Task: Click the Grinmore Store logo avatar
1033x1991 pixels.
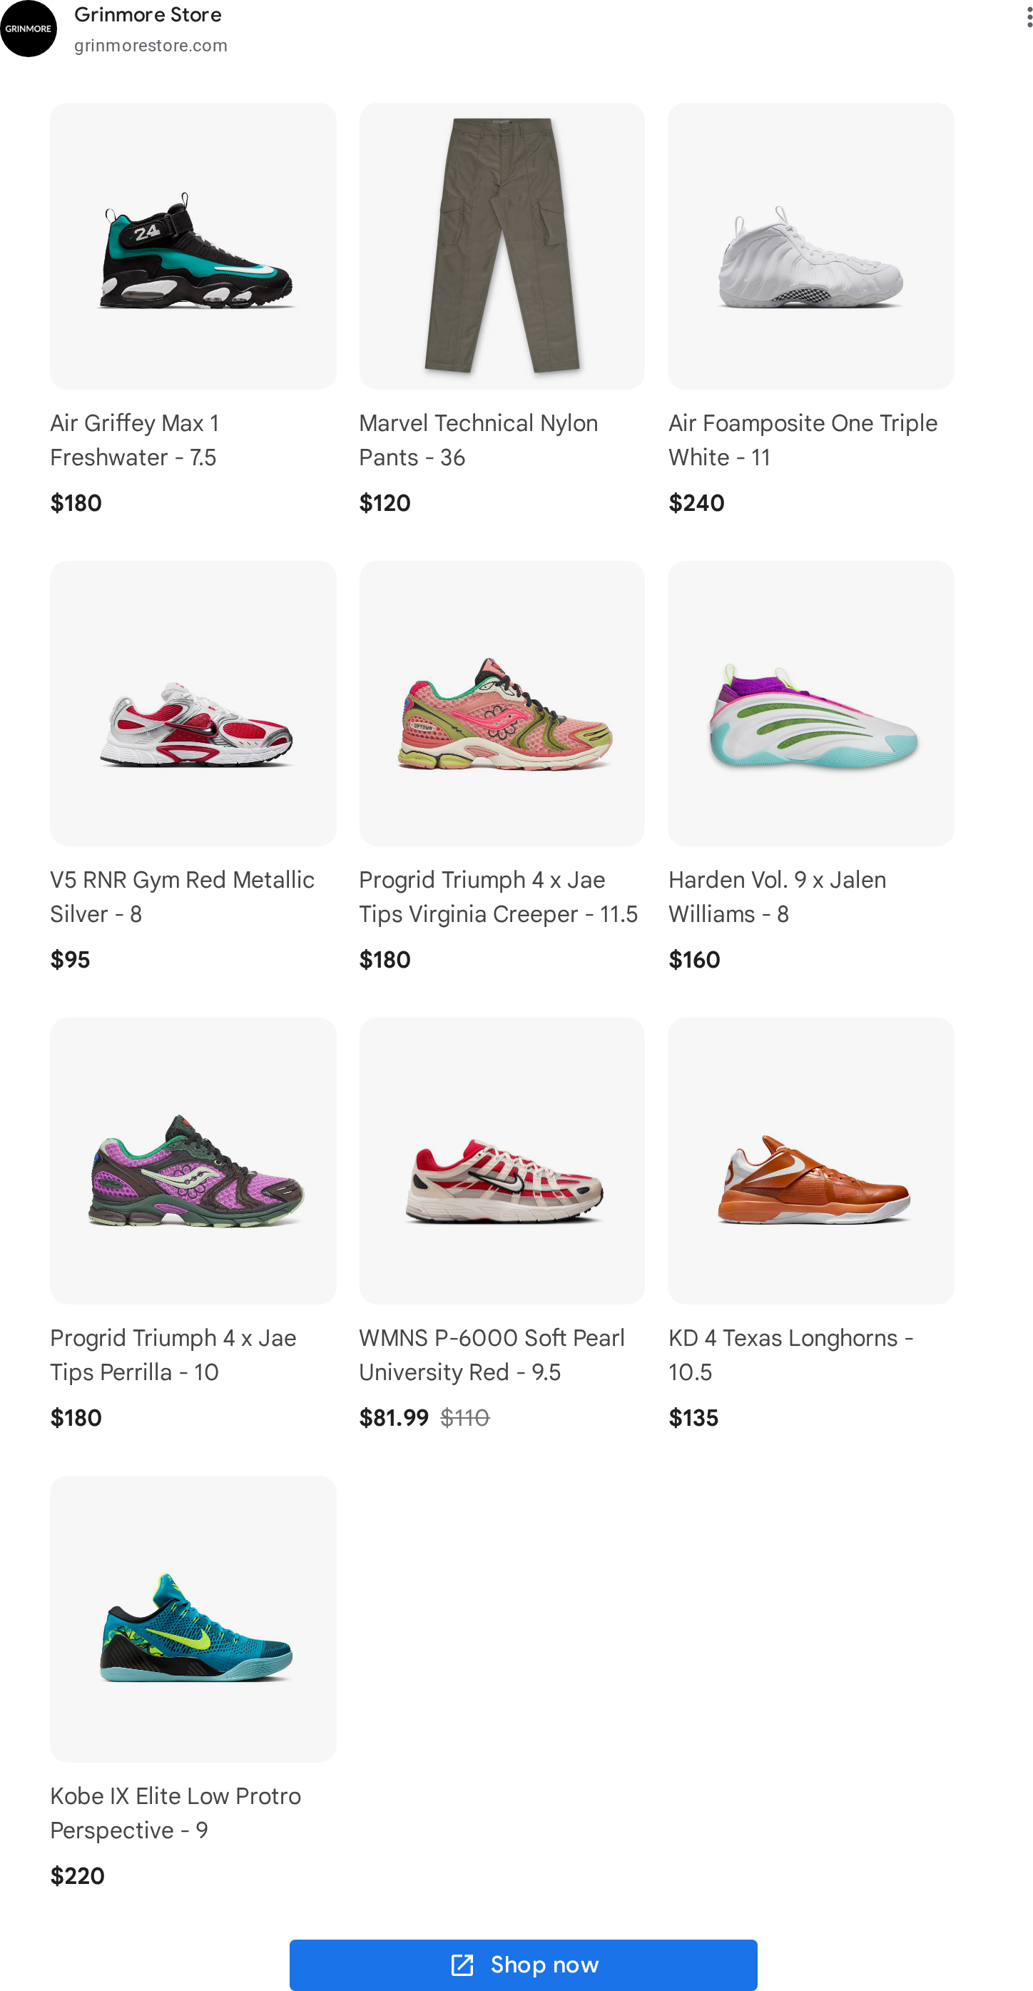Action: click(29, 29)
